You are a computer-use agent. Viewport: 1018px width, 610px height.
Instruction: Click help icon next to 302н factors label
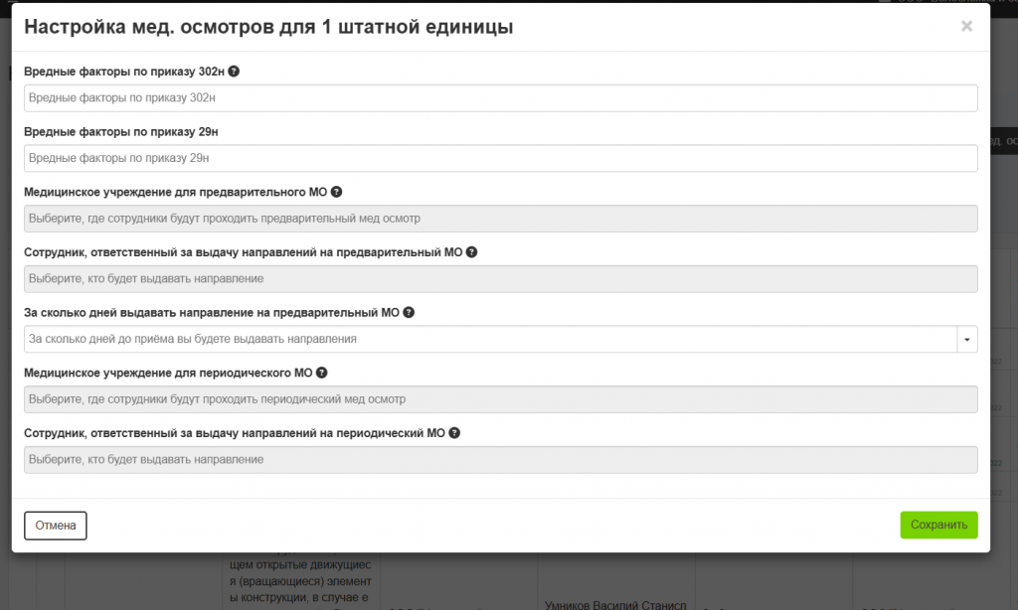click(234, 72)
